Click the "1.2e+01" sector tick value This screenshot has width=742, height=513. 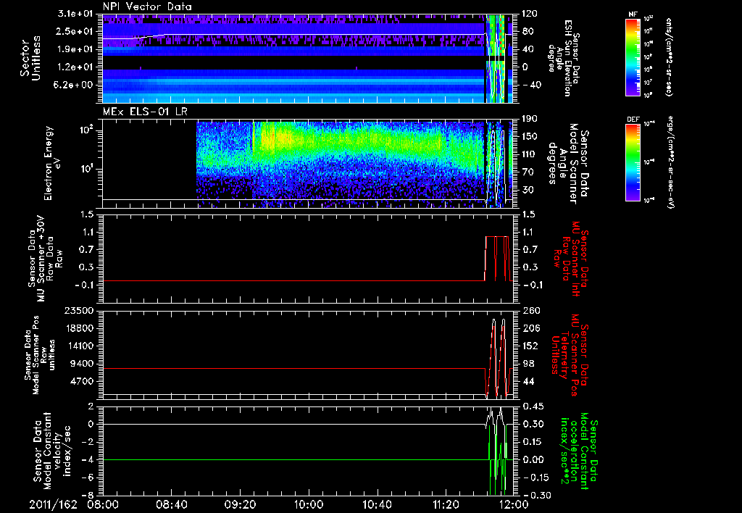pos(75,67)
